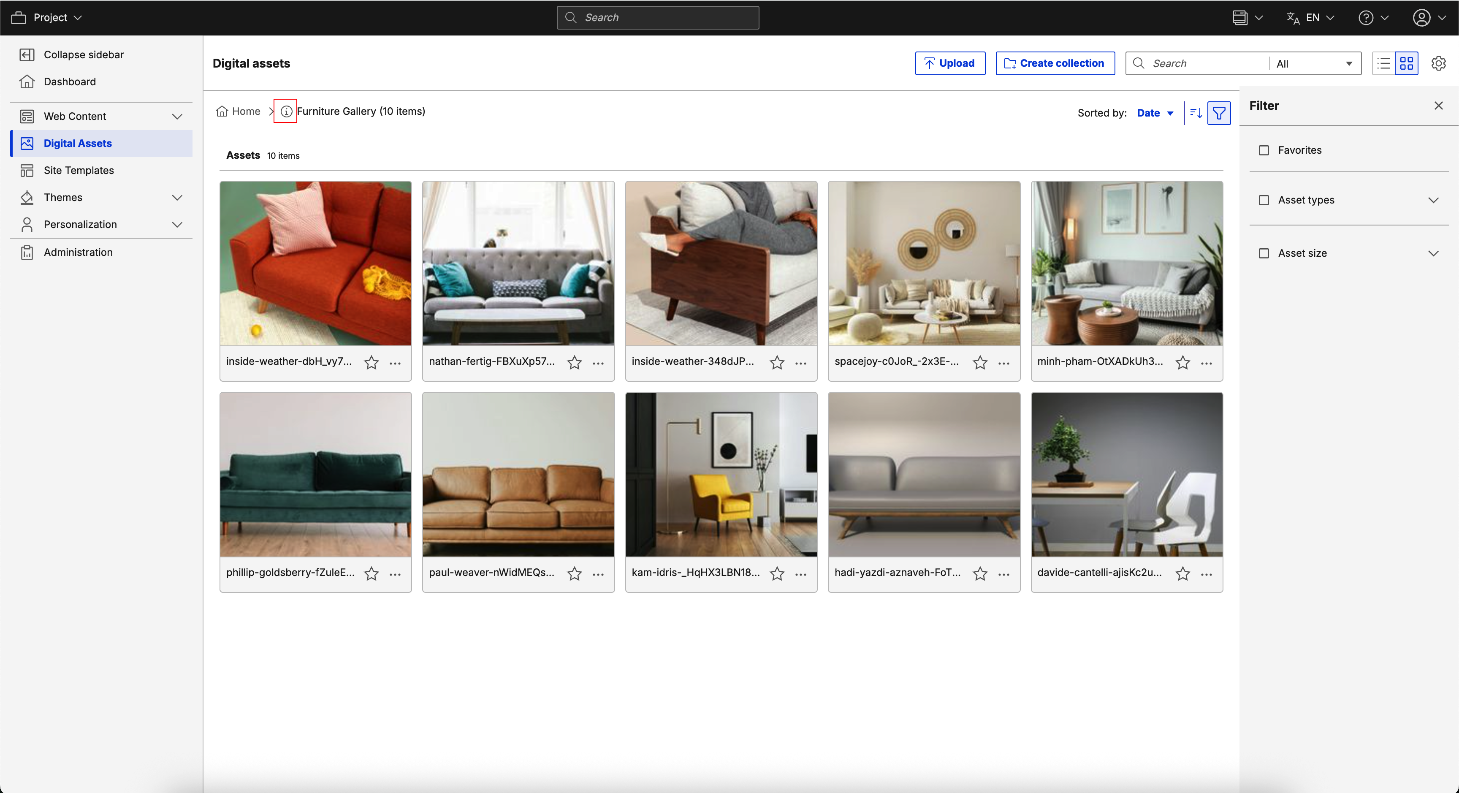1459x793 pixels.
Task: Enable the Favorites filter checkbox
Action: pos(1264,150)
